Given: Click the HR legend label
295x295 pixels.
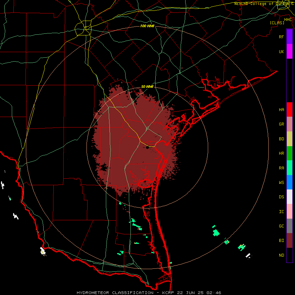Looking at the screenshot, I should tap(281, 153).
